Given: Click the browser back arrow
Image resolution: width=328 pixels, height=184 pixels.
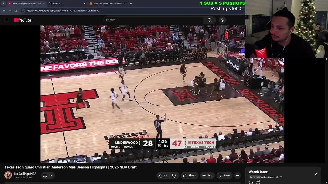Looking at the screenshot, I should 4,11.
